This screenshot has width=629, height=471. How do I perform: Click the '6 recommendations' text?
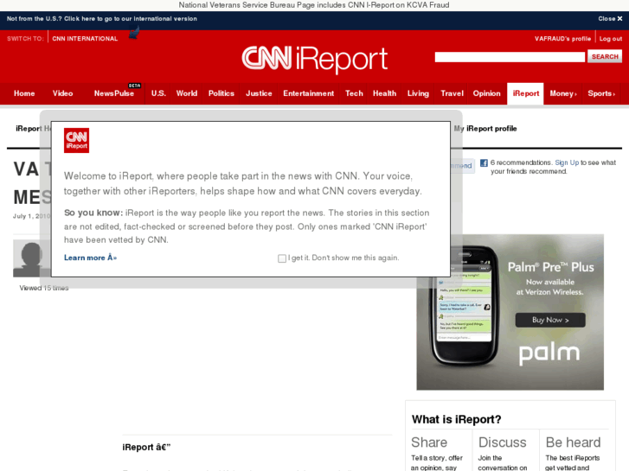pos(521,162)
